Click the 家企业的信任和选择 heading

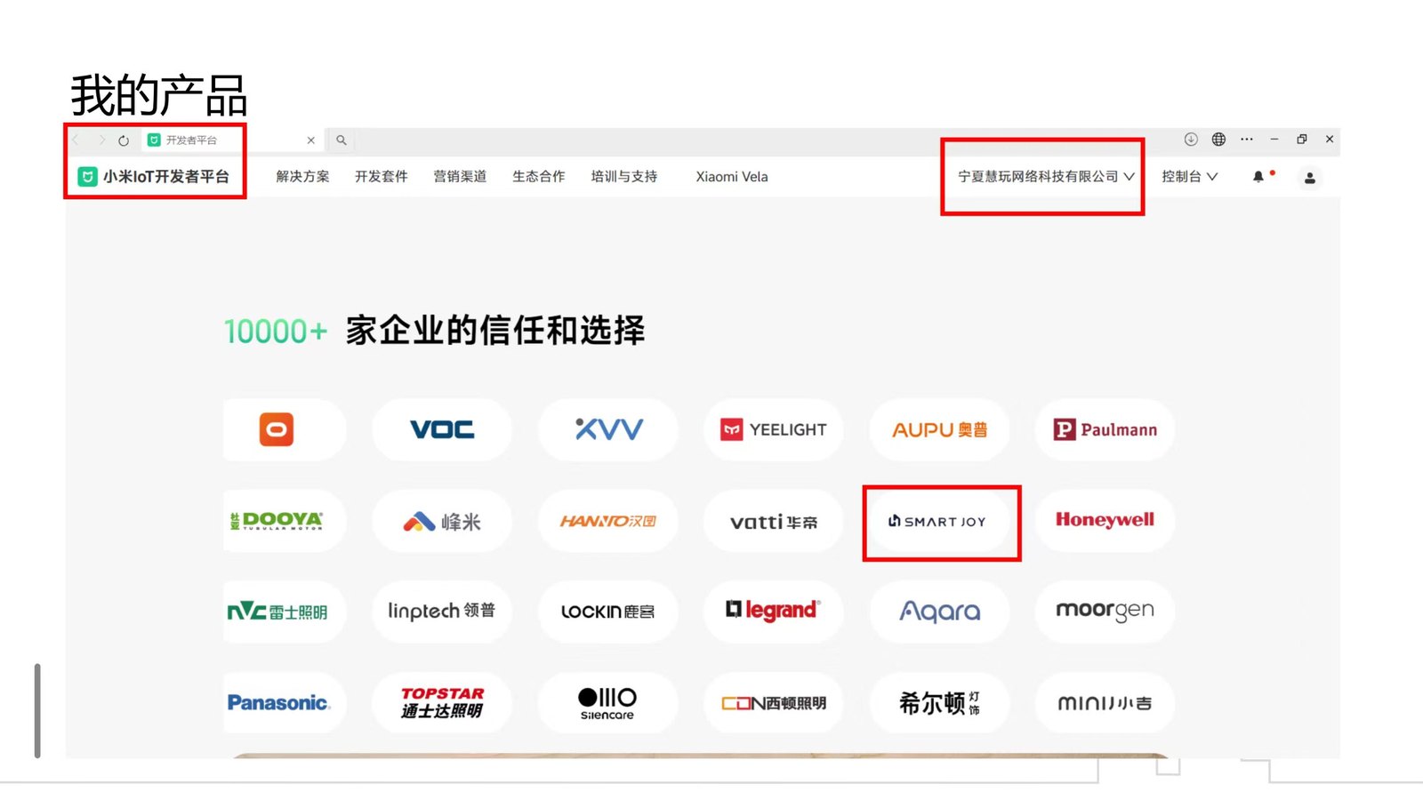click(495, 331)
